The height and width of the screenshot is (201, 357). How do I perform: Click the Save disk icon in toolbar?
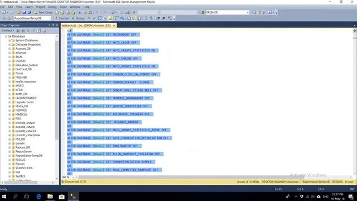click(24, 12)
